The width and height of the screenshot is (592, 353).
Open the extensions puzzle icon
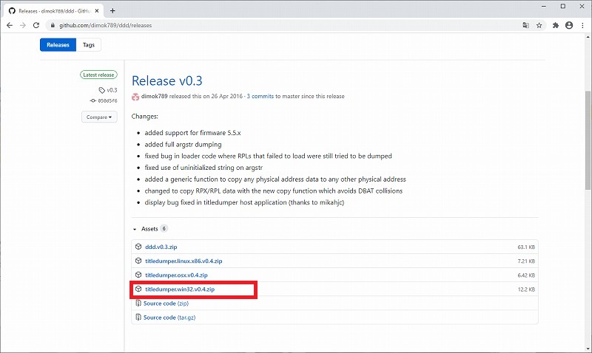pos(556,25)
